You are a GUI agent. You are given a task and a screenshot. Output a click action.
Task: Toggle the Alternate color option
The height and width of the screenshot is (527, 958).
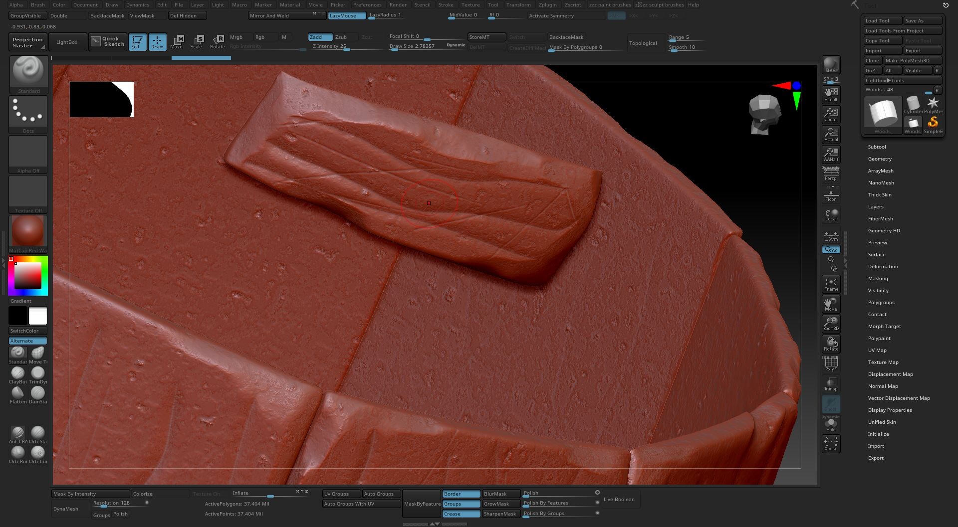28,341
